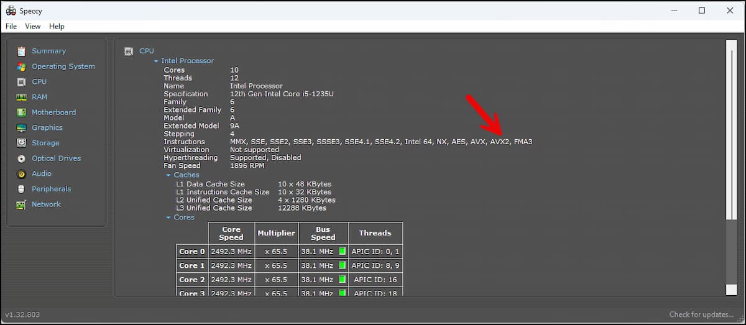Open the Network section icon
This screenshot has width=746, height=325.
tap(21, 204)
